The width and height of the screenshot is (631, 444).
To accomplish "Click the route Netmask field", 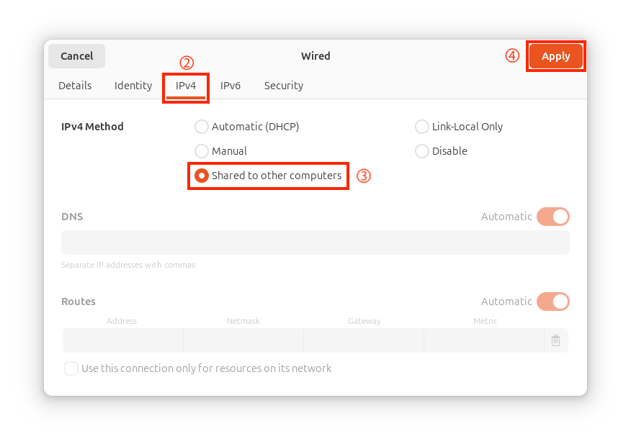I will pyautogui.click(x=243, y=340).
